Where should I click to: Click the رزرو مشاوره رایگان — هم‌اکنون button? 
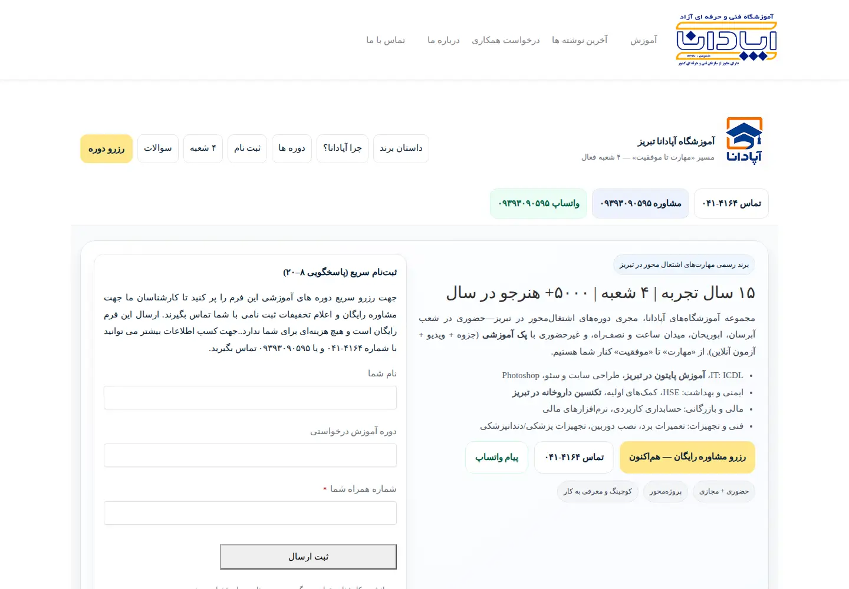coord(687,457)
